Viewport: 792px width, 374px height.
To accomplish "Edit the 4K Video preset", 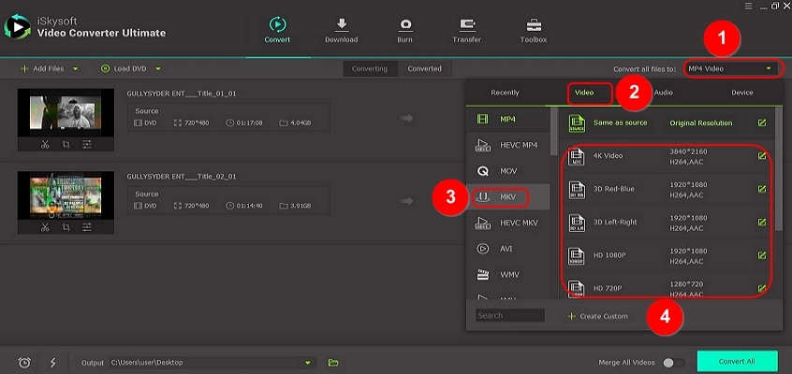I will coord(762,156).
